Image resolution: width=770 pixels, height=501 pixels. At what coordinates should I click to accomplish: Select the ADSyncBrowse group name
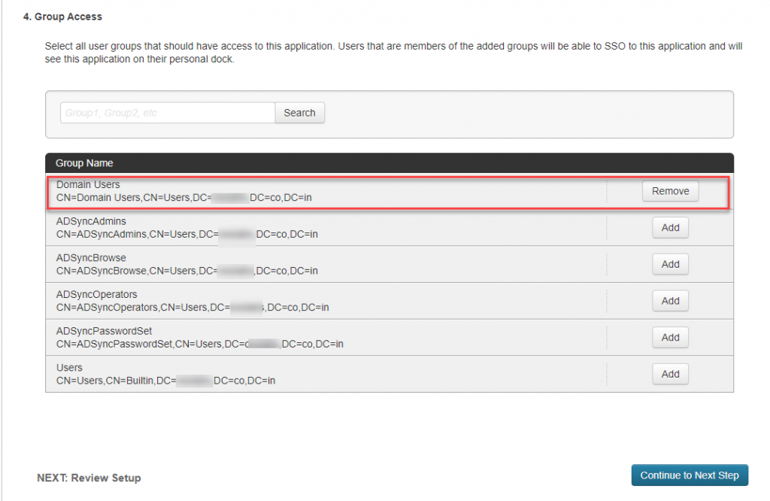coord(91,258)
